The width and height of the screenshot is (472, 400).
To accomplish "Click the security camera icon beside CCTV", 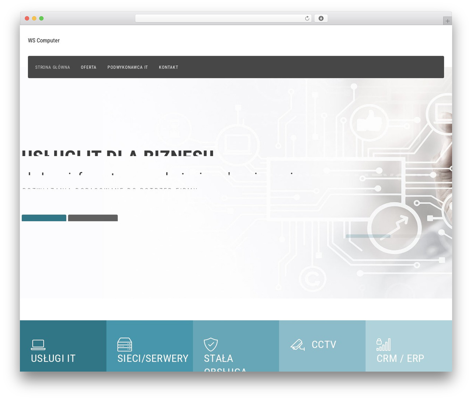I will coord(297,345).
